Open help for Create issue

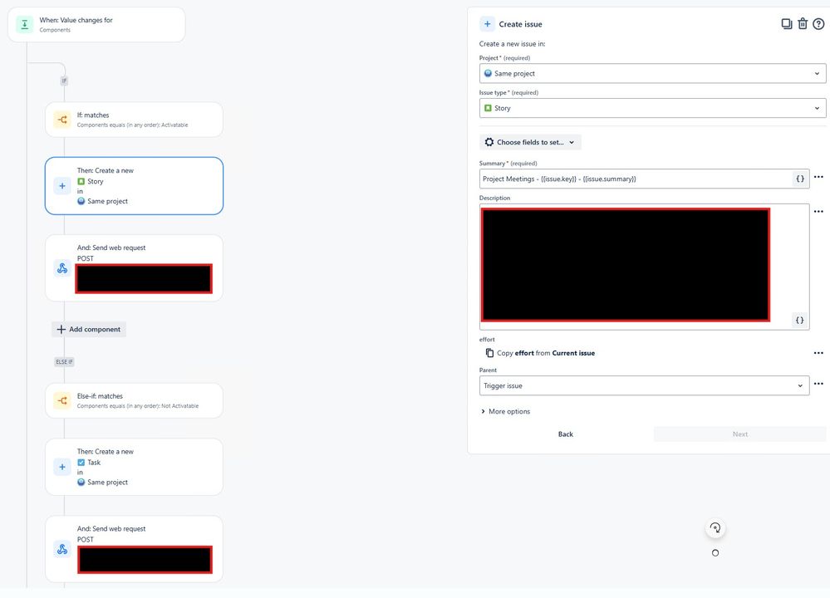pos(818,24)
